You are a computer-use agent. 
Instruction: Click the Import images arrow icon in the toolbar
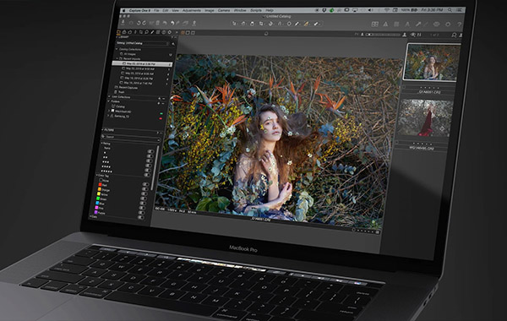coord(123,23)
